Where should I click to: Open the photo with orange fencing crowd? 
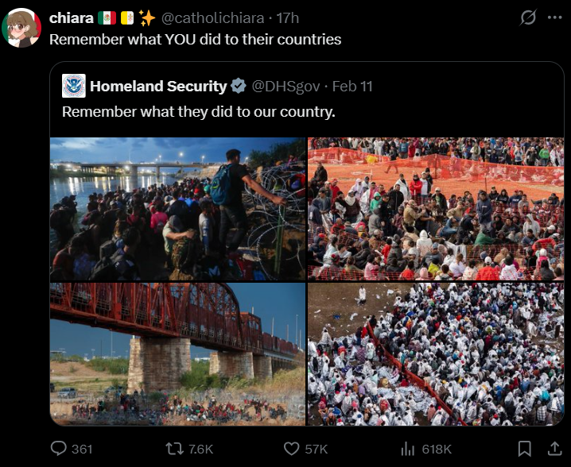[x=436, y=209]
